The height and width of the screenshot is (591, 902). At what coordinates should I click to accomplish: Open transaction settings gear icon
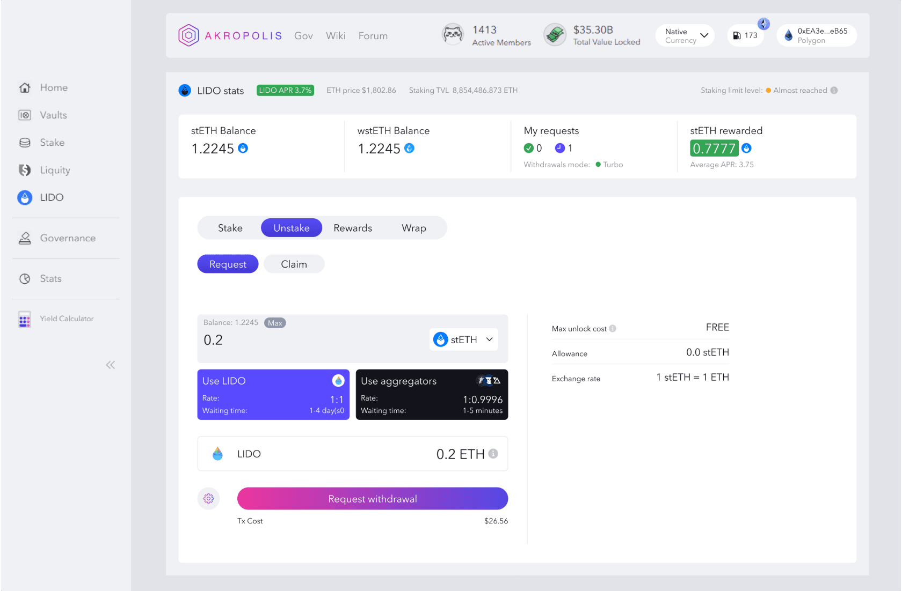pyautogui.click(x=208, y=499)
